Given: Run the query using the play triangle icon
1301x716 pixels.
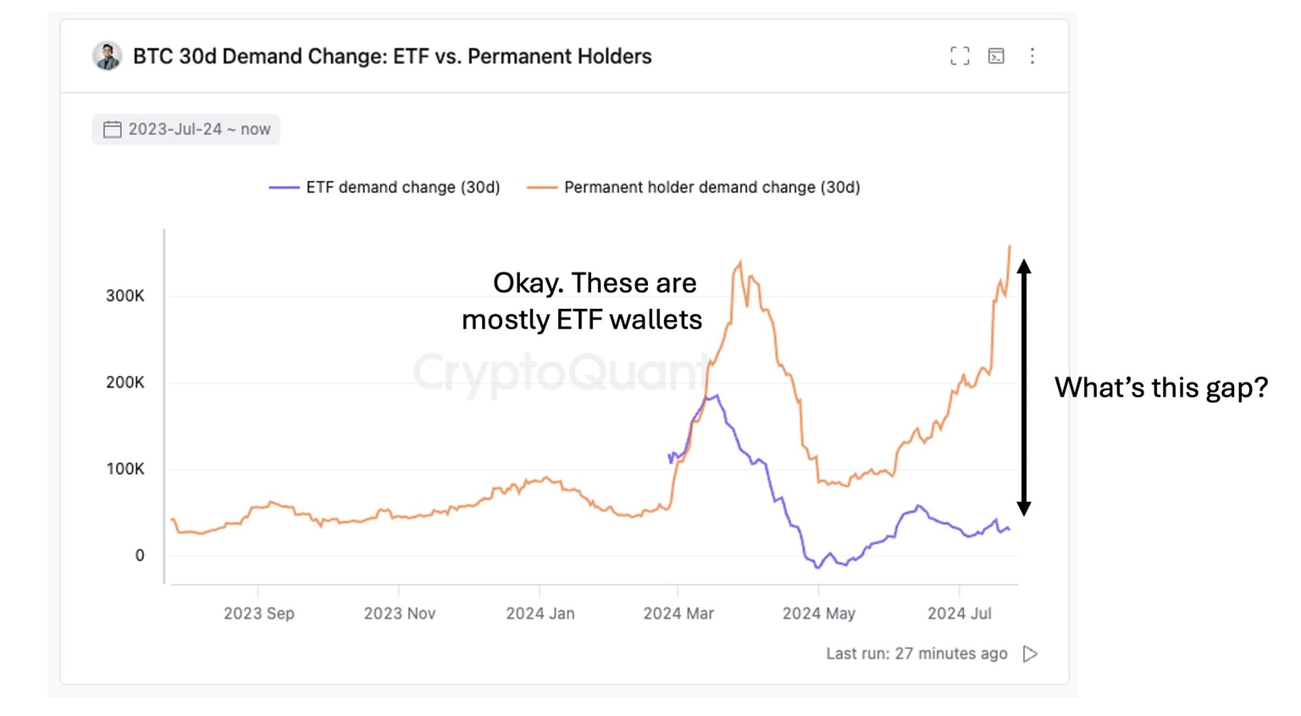Looking at the screenshot, I should click(1030, 653).
